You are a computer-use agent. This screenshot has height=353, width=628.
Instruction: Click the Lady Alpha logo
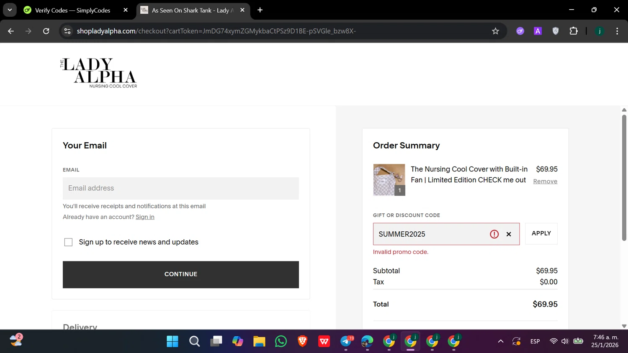[98, 73]
